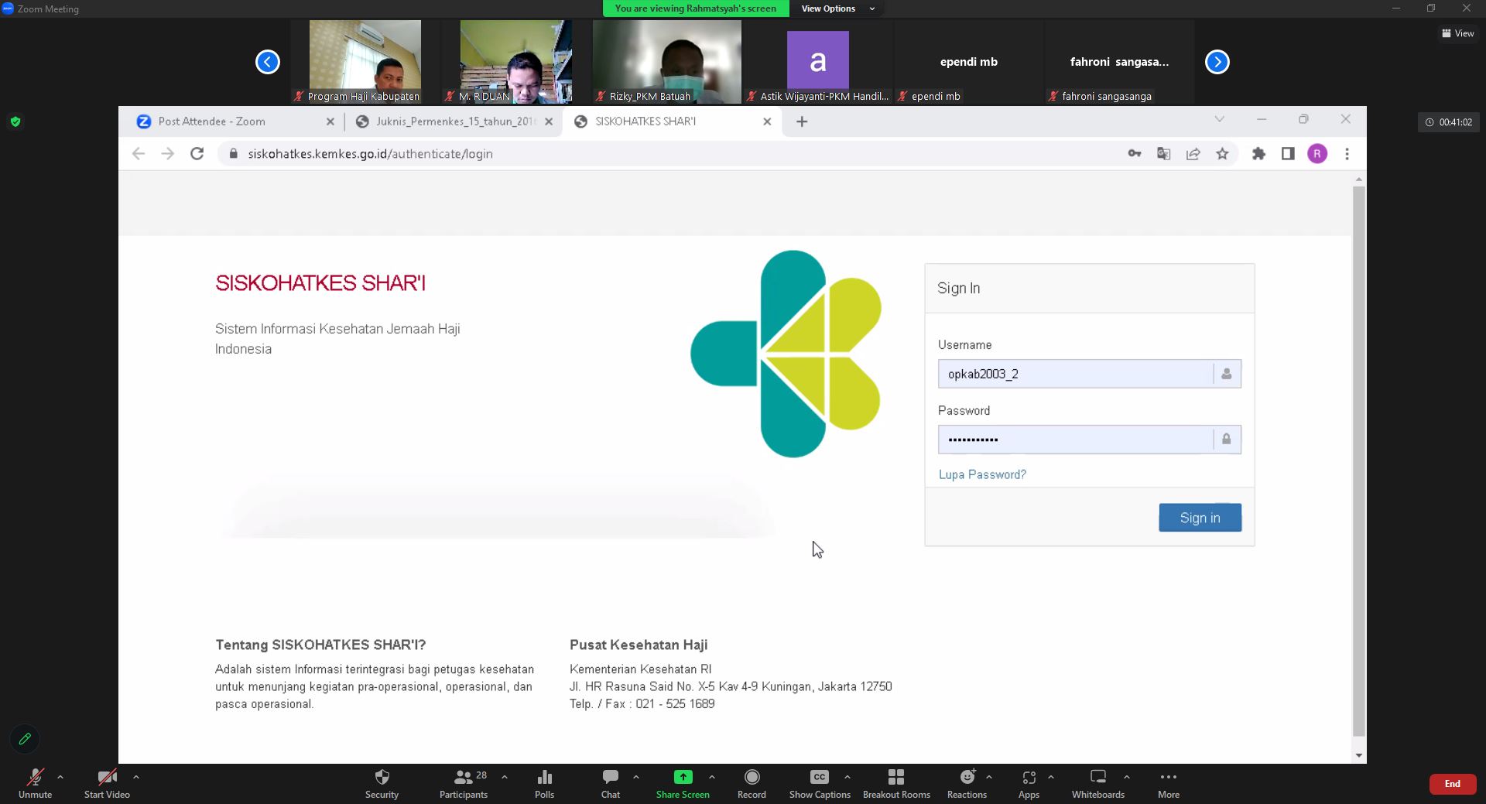1486x804 pixels.
Task: Click the address bar URL
Action: (x=370, y=154)
